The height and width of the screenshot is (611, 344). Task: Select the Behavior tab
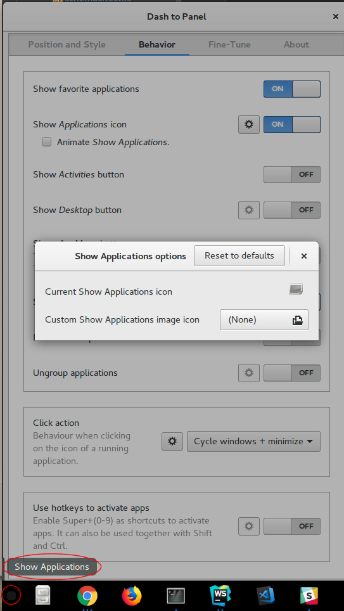tap(157, 44)
